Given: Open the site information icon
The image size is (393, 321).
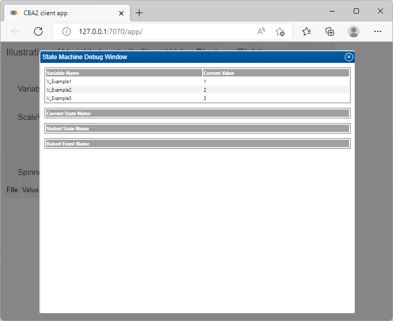Looking at the screenshot, I should pos(67,31).
